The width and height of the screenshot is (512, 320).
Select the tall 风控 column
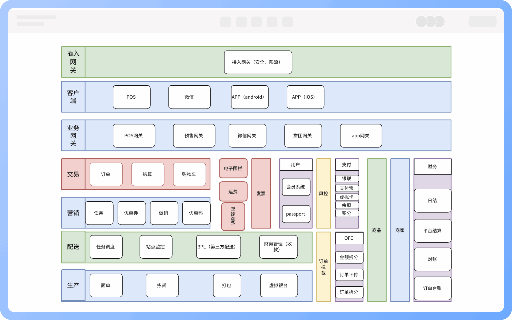point(323,193)
